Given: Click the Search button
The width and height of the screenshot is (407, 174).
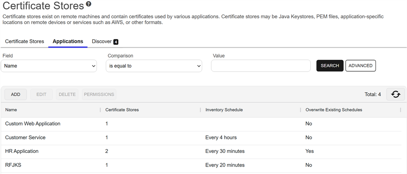Looking at the screenshot, I should [x=329, y=65].
